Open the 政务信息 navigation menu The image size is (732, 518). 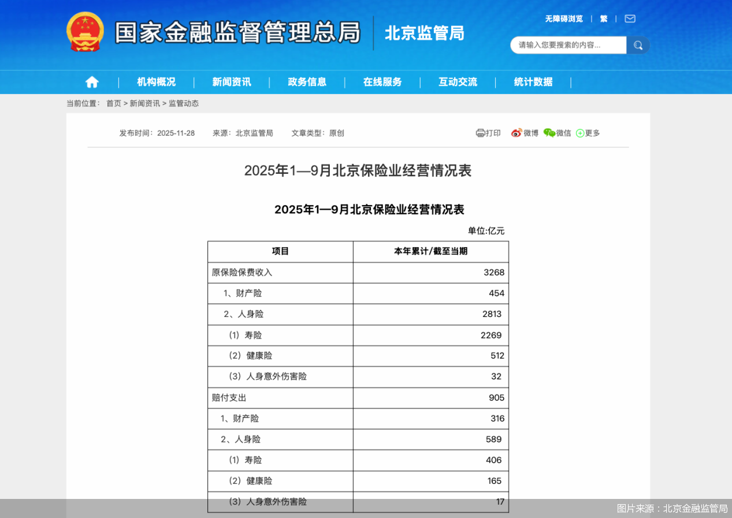[x=306, y=82]
